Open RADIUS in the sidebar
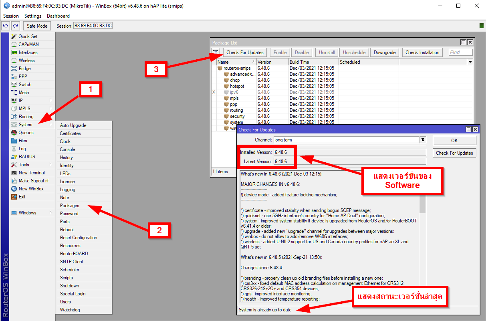Viewport: 486px width, 321px height. pos(32,157)
